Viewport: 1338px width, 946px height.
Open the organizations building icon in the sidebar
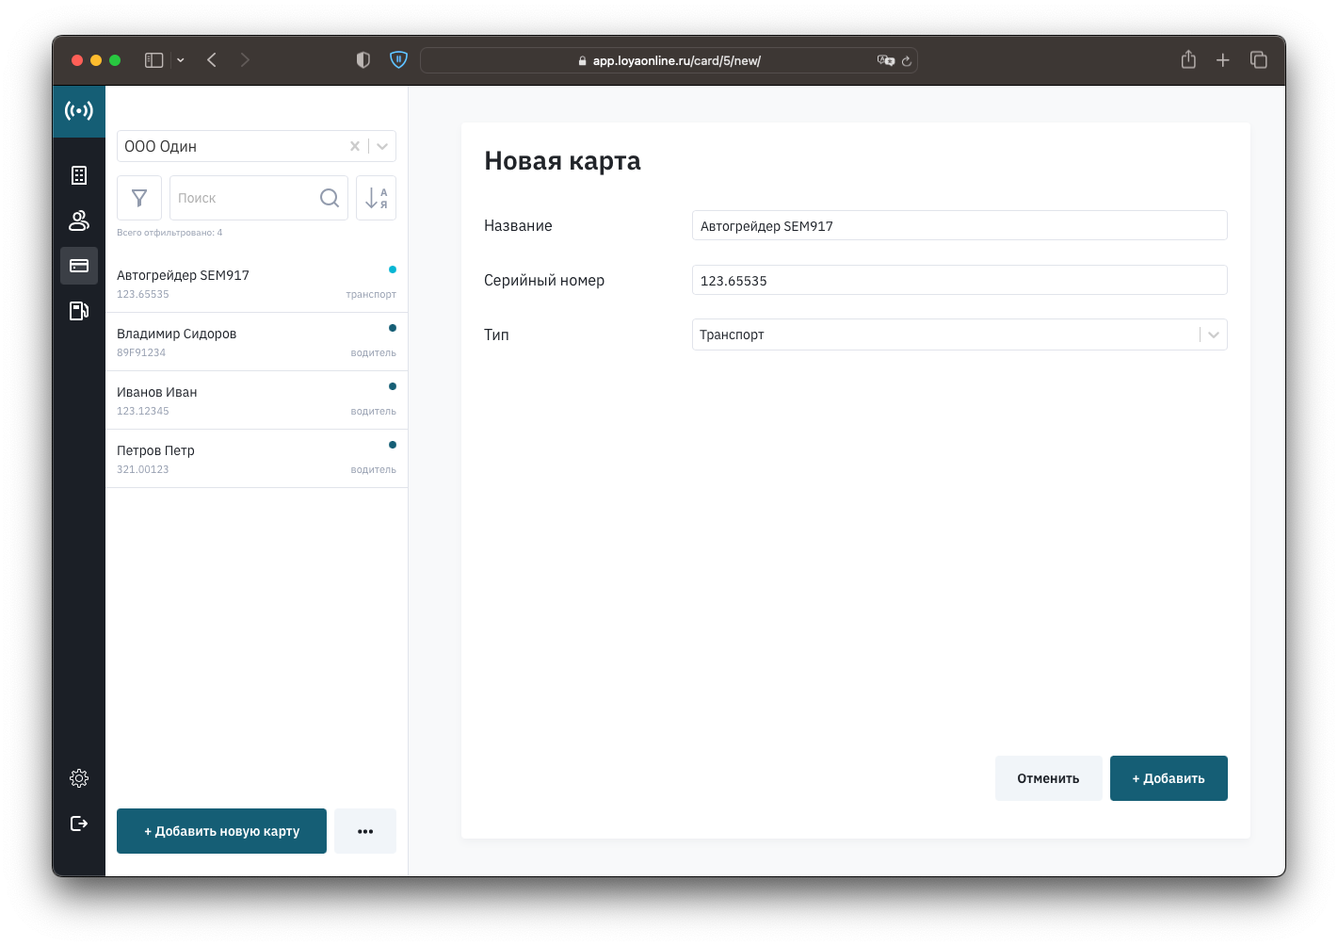click(79, 175)
